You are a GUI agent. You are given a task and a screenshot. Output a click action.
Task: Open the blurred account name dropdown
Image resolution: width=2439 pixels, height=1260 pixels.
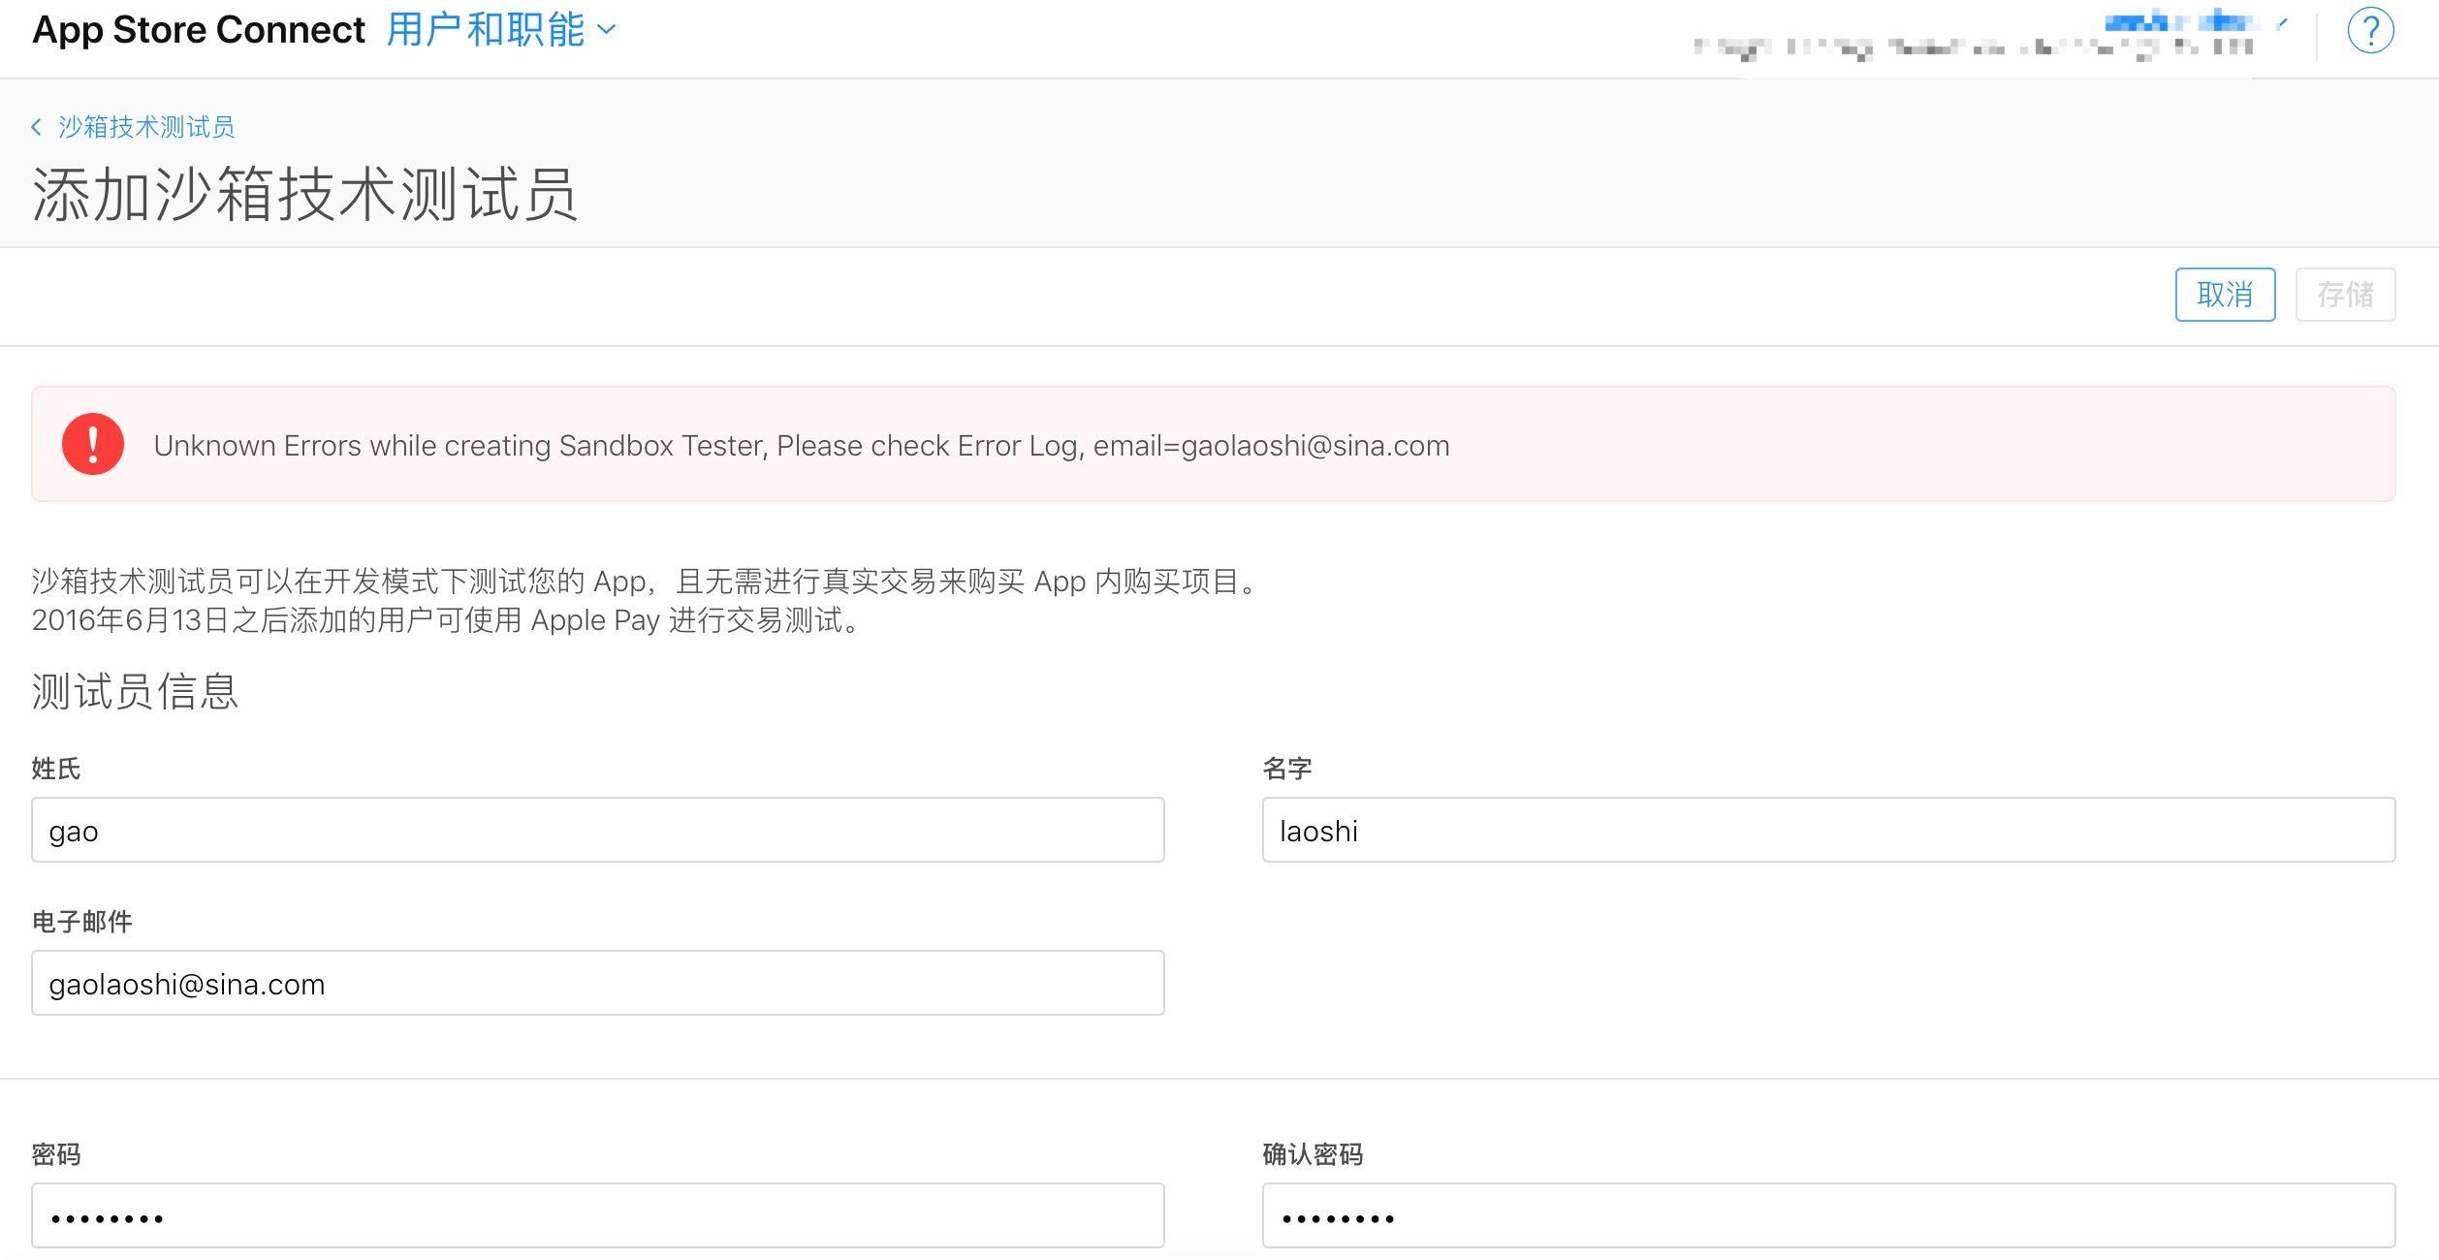pyautogui.click(x=2181, y=21)
